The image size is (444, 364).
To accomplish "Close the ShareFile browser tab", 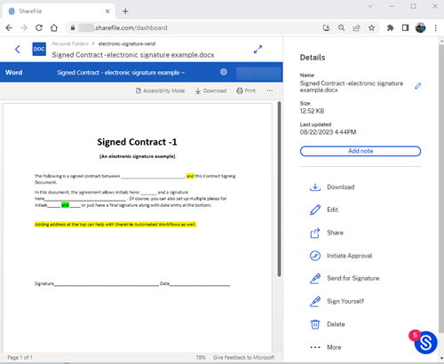I will (x=107, y=12).
